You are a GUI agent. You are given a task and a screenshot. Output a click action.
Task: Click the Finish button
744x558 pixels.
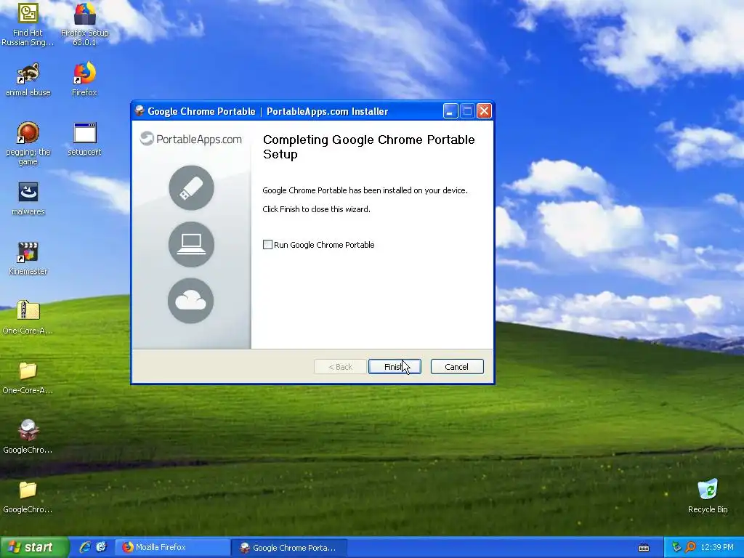[395, 367]
